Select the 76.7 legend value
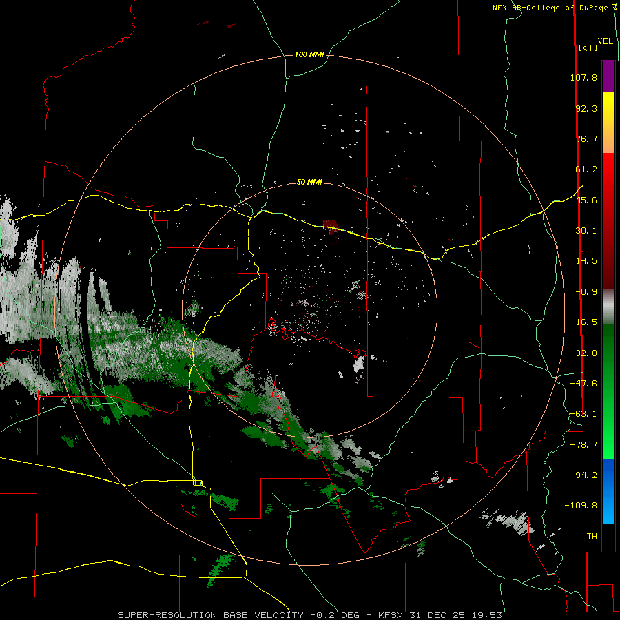620x620 pixels. [x=586, y=138]
